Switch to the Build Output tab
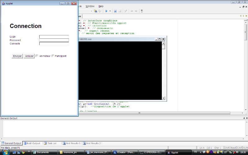This screenshot has width=248, height=155. pos(32,143)
